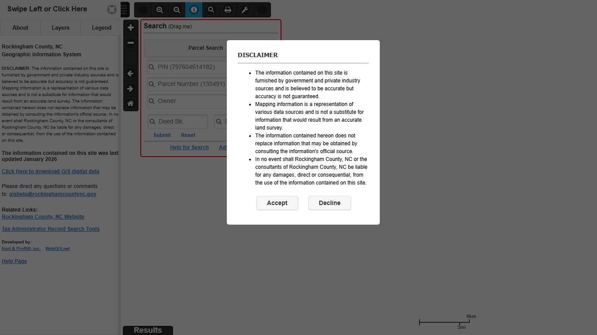Image resolution: width=597 pixels, height=335 pixels.
Task: Select the zoom out magnifier tool
Action: point(177,10)
